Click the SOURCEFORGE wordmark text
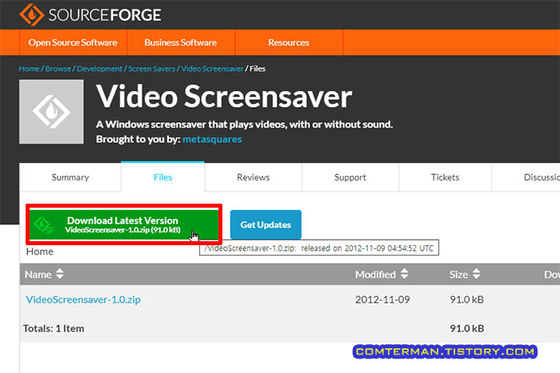This screenshot has width=560, height=373. [x=105, y=15]
